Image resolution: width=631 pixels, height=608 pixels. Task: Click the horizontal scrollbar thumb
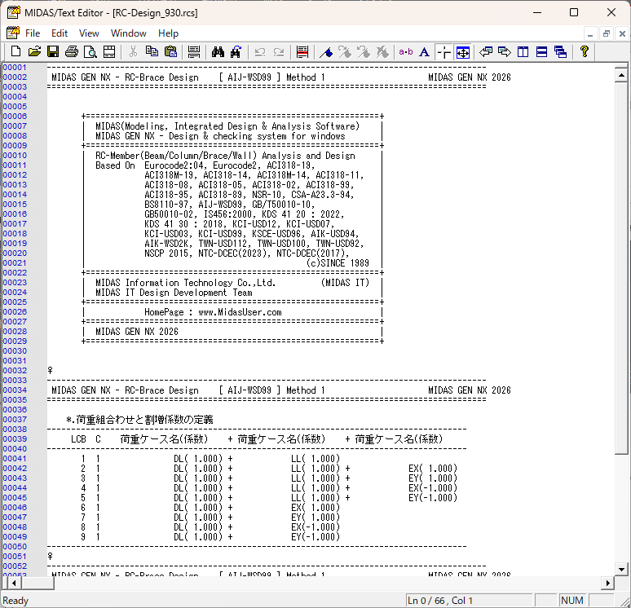click(x=37, y=583)
